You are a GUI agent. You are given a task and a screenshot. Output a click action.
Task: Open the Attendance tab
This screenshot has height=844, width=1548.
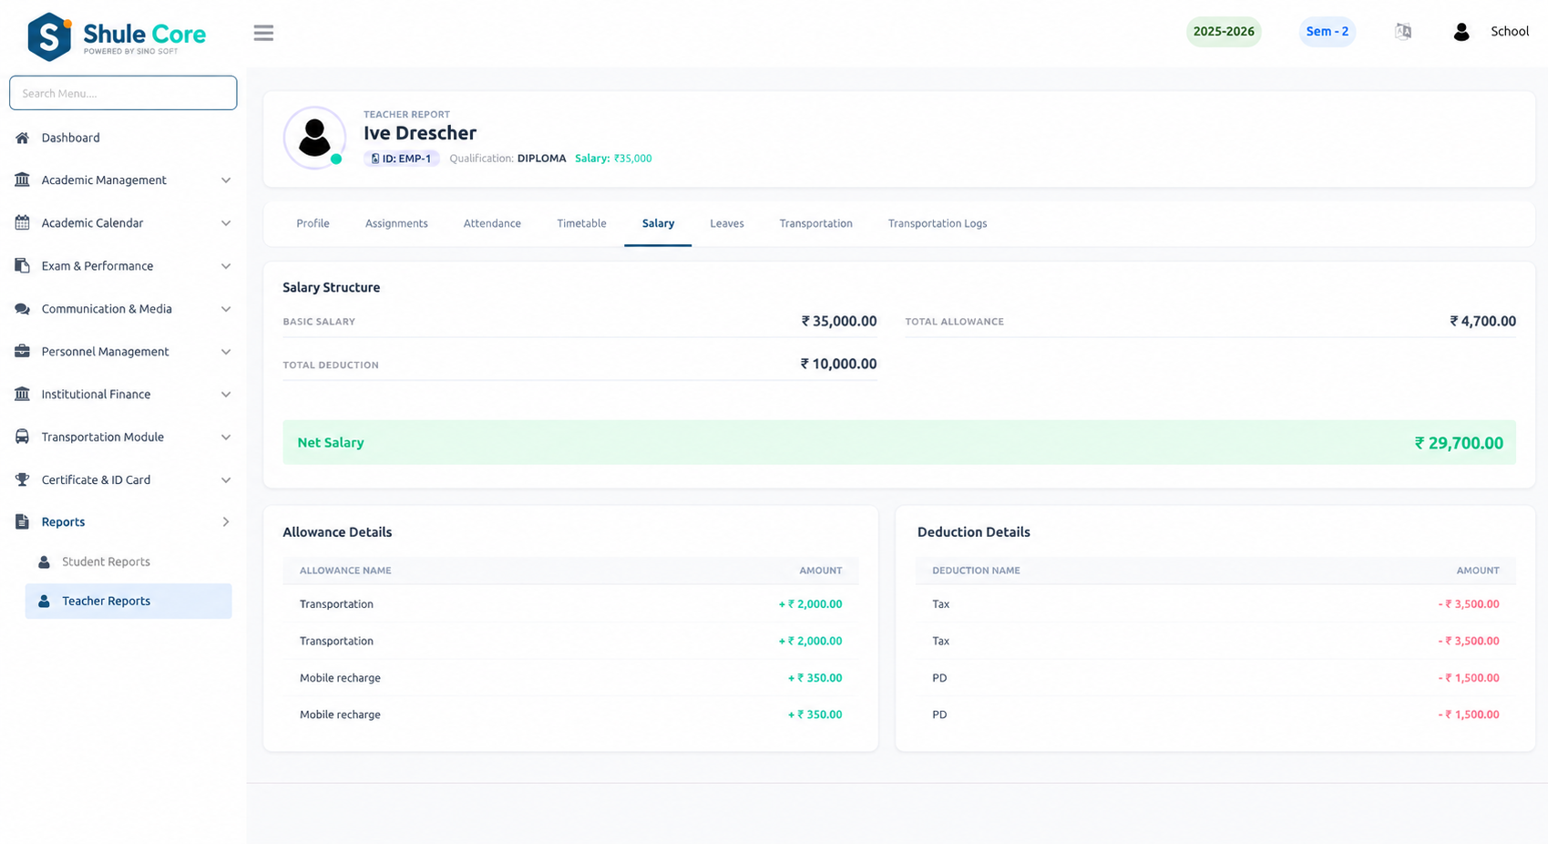(x=492, y=223)
